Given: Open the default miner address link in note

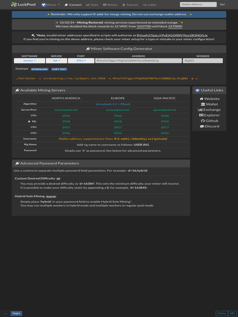Looking at the screenshot, I should click(x=172, y=35).
